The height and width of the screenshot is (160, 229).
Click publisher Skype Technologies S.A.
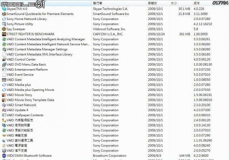click(111, 9)
